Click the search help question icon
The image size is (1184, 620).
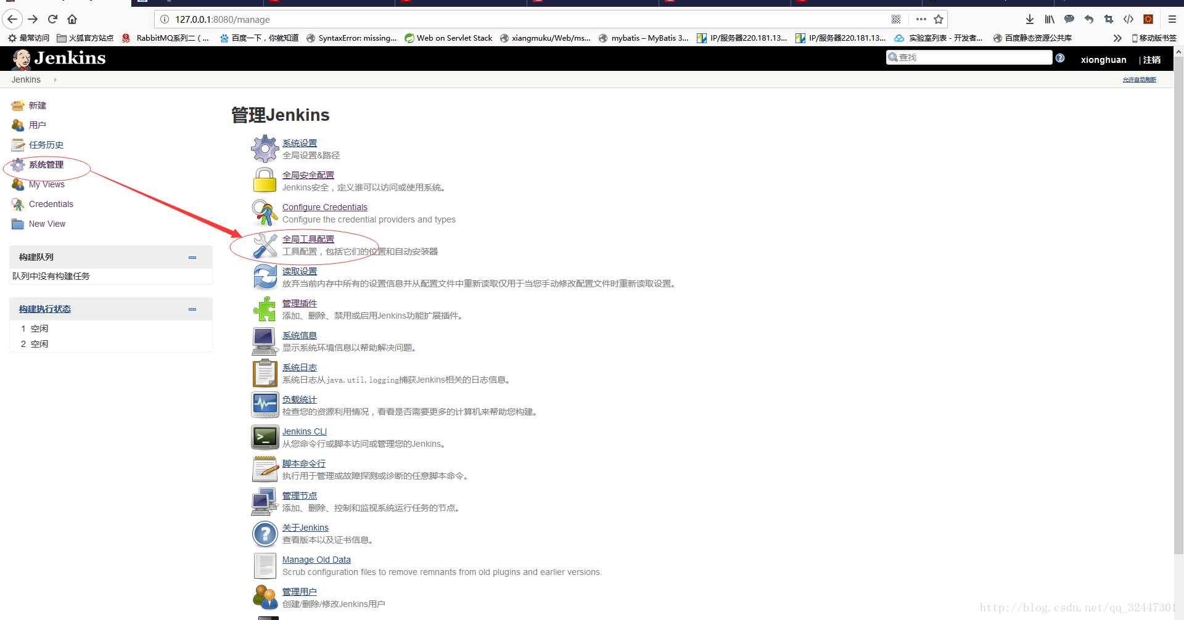point(1060,58)
